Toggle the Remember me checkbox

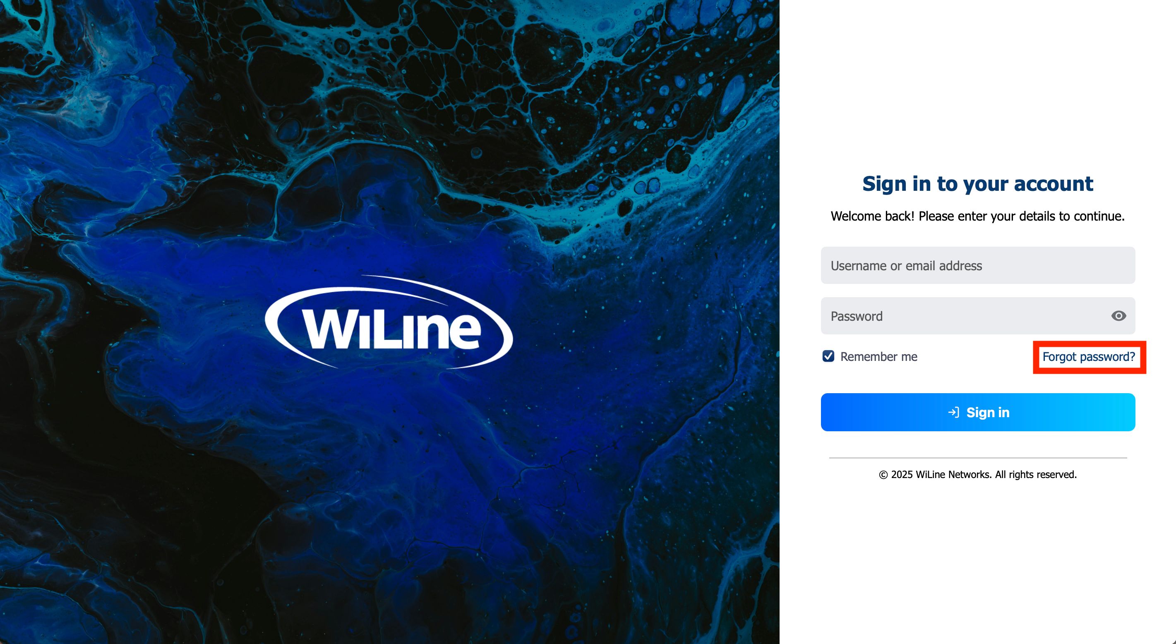coord(828,356)
